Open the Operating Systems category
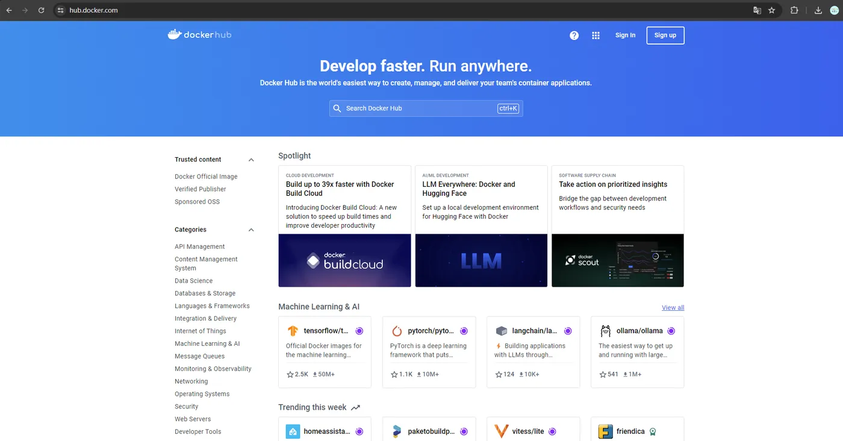Image resolution: width=843 pixels, height=441 pixels. (x=202, y=394)
